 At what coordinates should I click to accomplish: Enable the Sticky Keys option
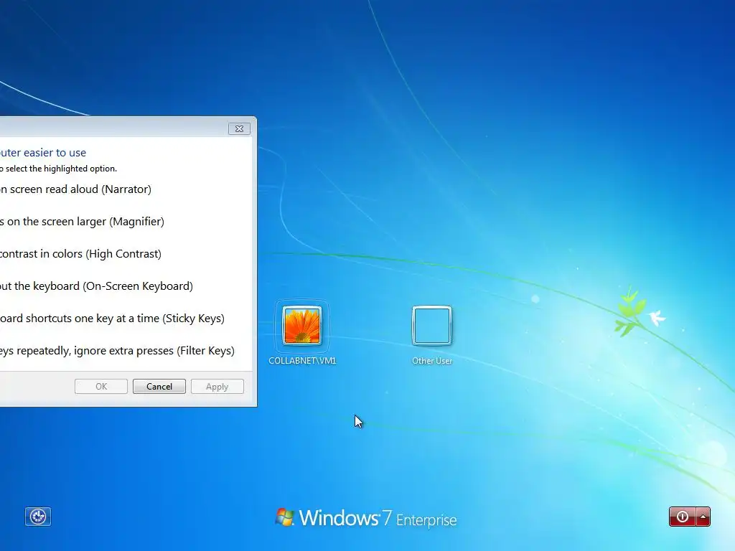pyautogui.click(x=112, y=319)
